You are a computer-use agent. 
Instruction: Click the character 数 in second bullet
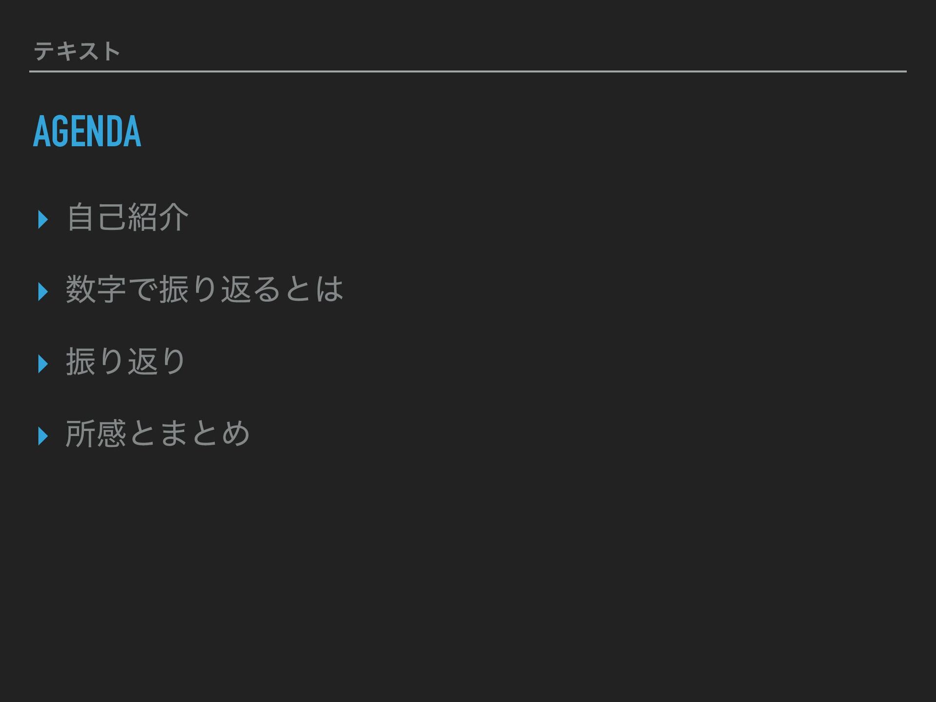point(81,290)
